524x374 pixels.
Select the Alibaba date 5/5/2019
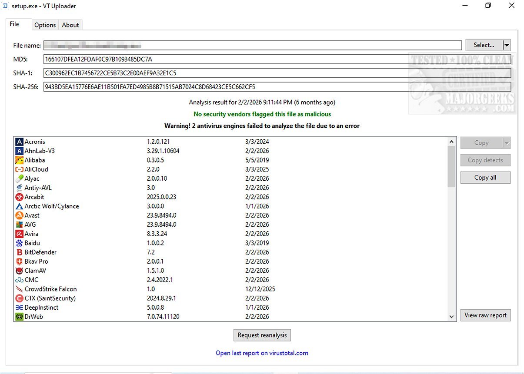[x=257, y=160]
